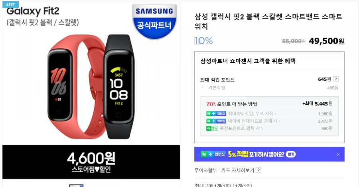Image resolution: width=359 pixels, height=187 pixels.
Task: Click the N 2% 충전포인트 badge
Action: 212,128
